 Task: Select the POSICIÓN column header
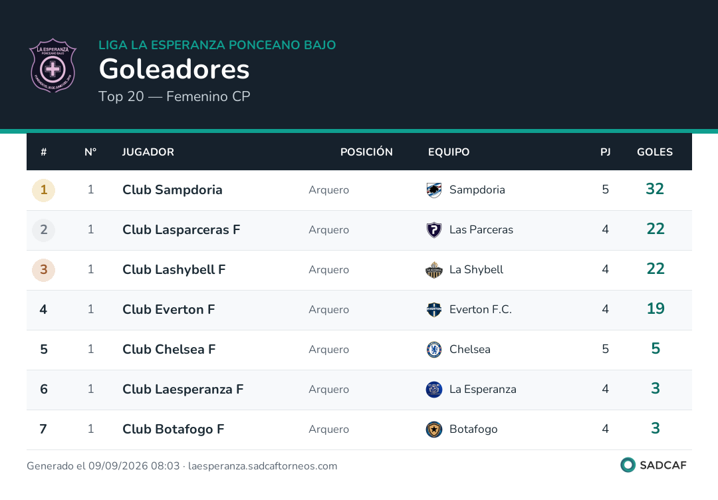pyautogui.click(x=366, y=152)
